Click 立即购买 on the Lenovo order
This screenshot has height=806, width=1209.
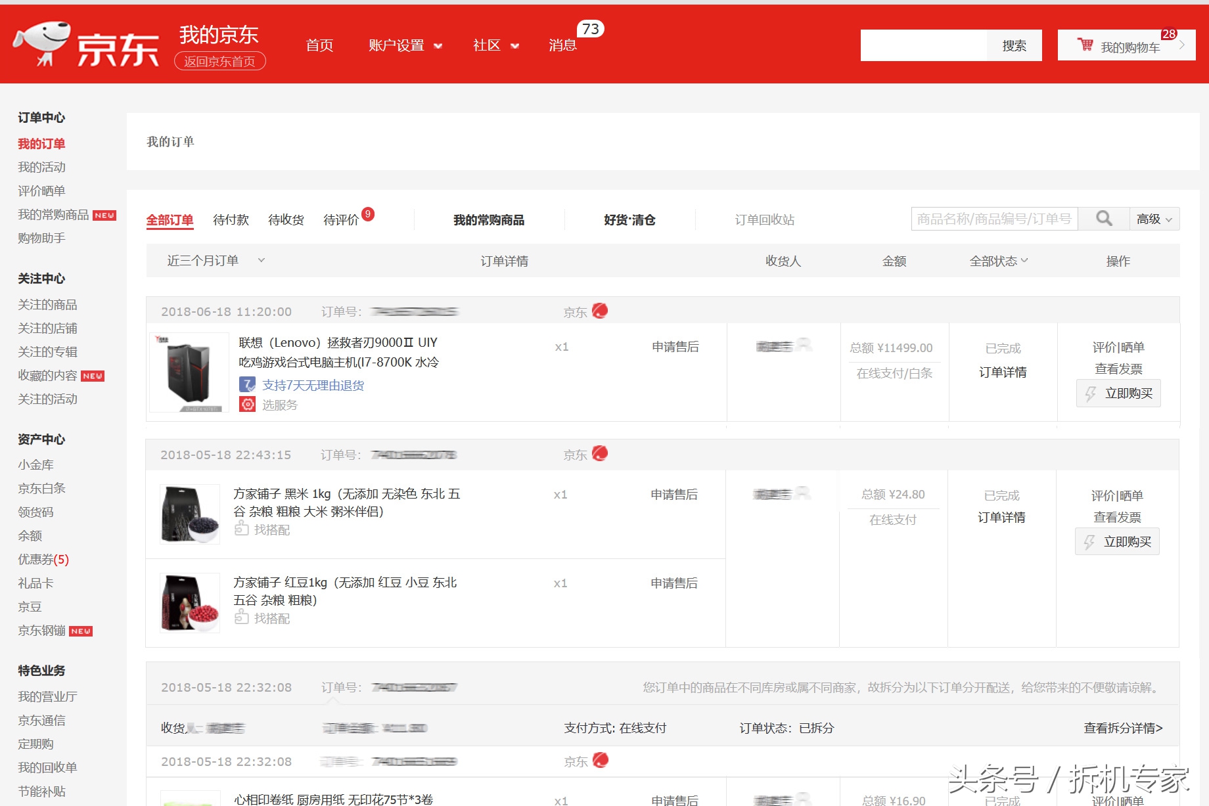[1118, 393]
